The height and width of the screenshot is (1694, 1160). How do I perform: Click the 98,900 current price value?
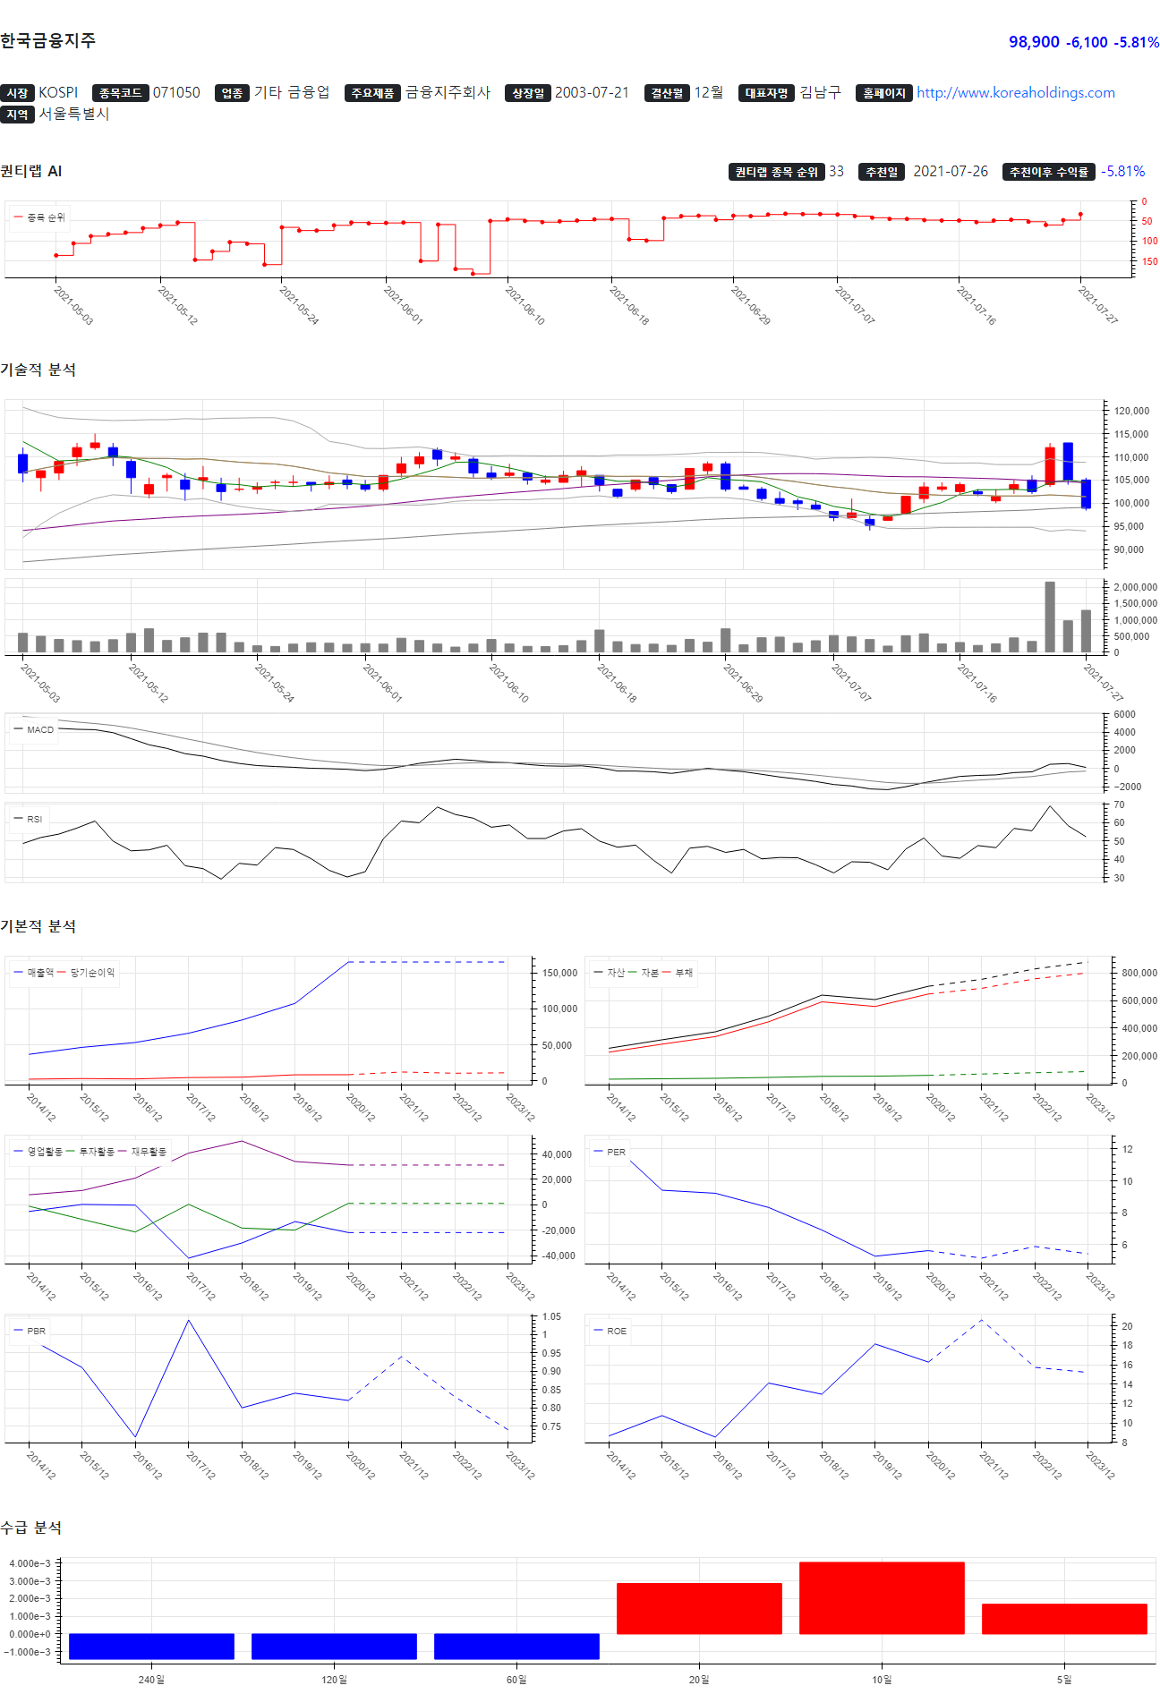click(x=1034, y=42)
